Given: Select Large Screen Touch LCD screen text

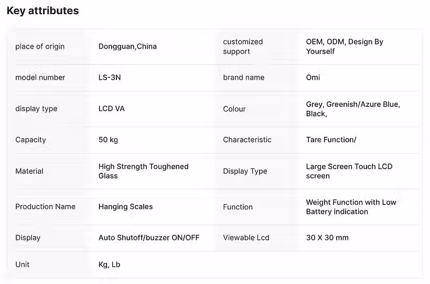Looking at the screenshot, I should 349,171.
